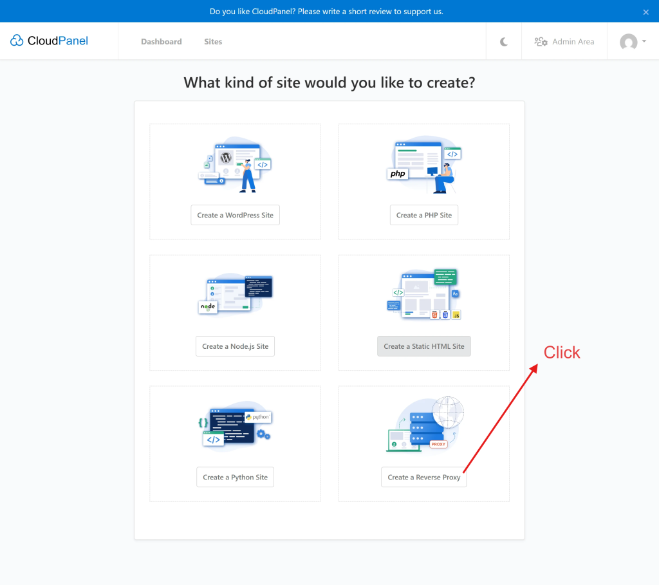This screenshot has height=585, width=659.
Task: Click the Create a WordPress Site button
Action: [x=235, y=215]
